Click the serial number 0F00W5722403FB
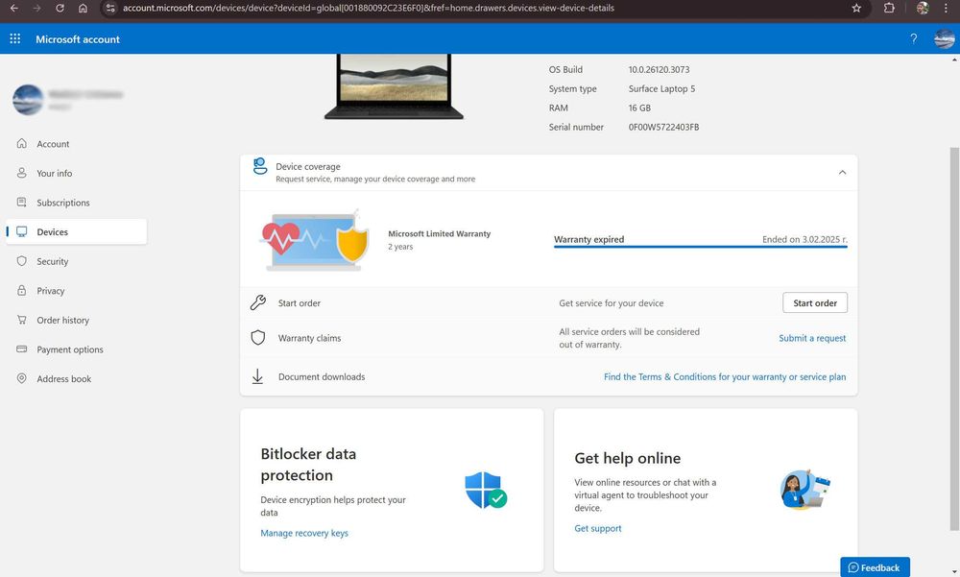Screen dimensions: 960x577 click(x=663, y=127)
